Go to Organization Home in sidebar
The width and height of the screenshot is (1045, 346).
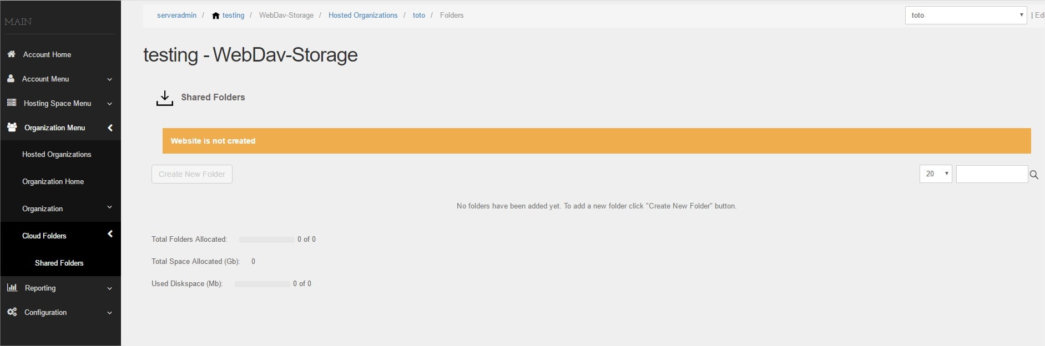[x=53, y=181]
